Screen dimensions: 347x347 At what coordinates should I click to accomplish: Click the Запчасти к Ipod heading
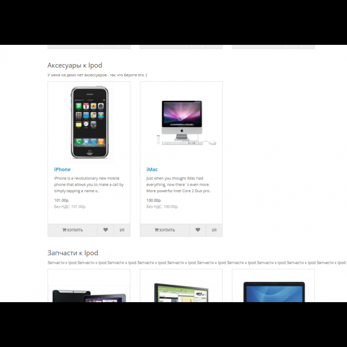(73, 253)
